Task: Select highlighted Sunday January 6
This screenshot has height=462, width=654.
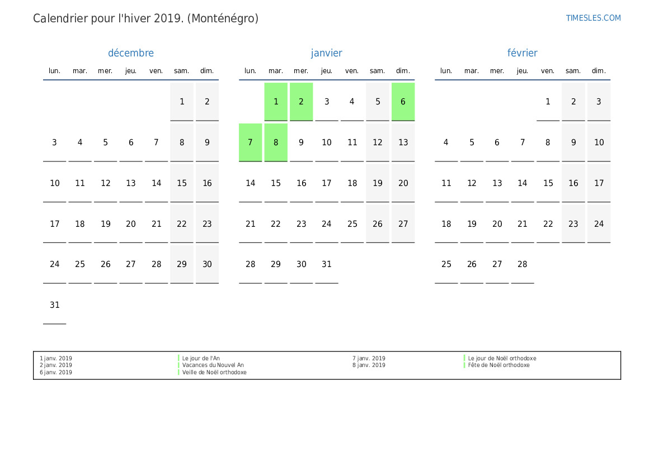Action: [x=403, y=102]
